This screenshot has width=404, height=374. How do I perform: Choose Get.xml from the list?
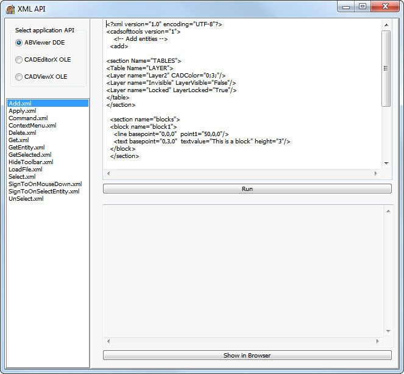[x=48, y=140]
